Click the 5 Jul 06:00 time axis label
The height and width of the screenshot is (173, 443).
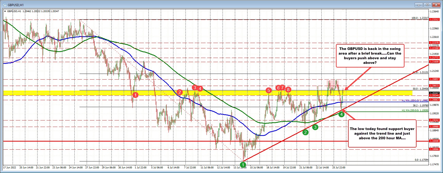pyautogui.click(x=157, y=168)
